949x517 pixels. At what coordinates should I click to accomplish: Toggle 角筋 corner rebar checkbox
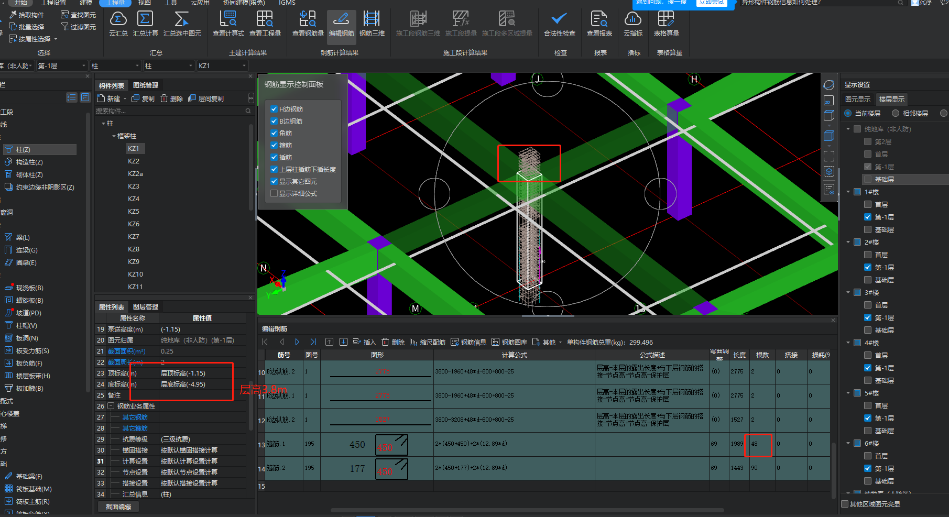[x=274, y=133]
